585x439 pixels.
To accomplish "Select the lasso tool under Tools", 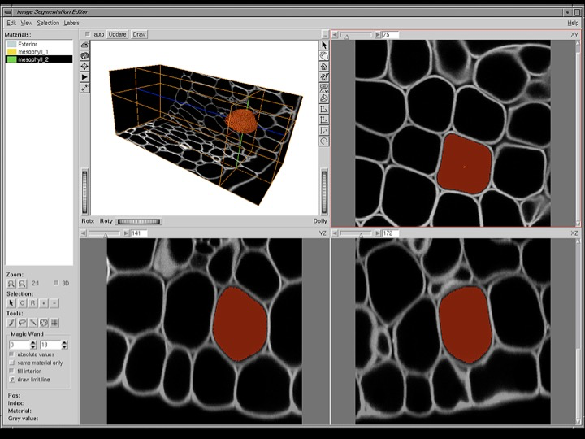I will pyautogui.click(x=22, y=323).
